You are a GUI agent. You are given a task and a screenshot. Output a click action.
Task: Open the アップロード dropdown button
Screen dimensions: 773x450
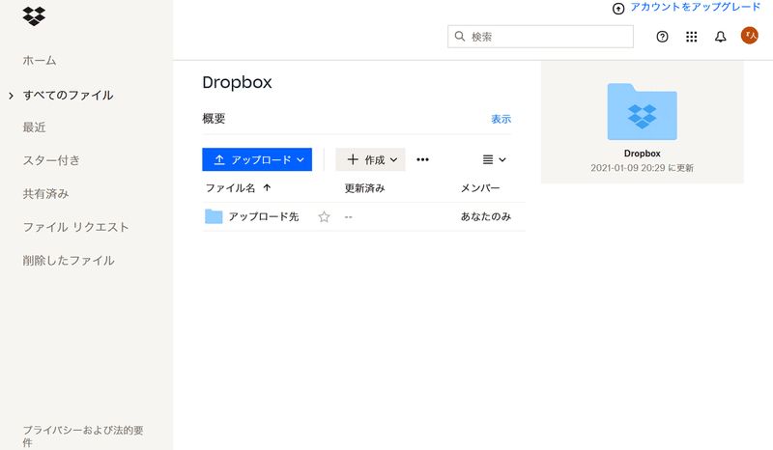coord(257,159)
